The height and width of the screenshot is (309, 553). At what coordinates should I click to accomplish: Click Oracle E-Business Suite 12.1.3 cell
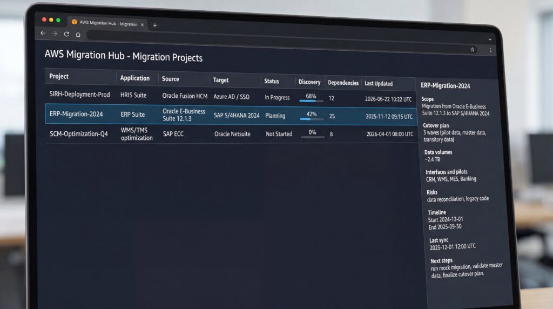tap(184, 115)
